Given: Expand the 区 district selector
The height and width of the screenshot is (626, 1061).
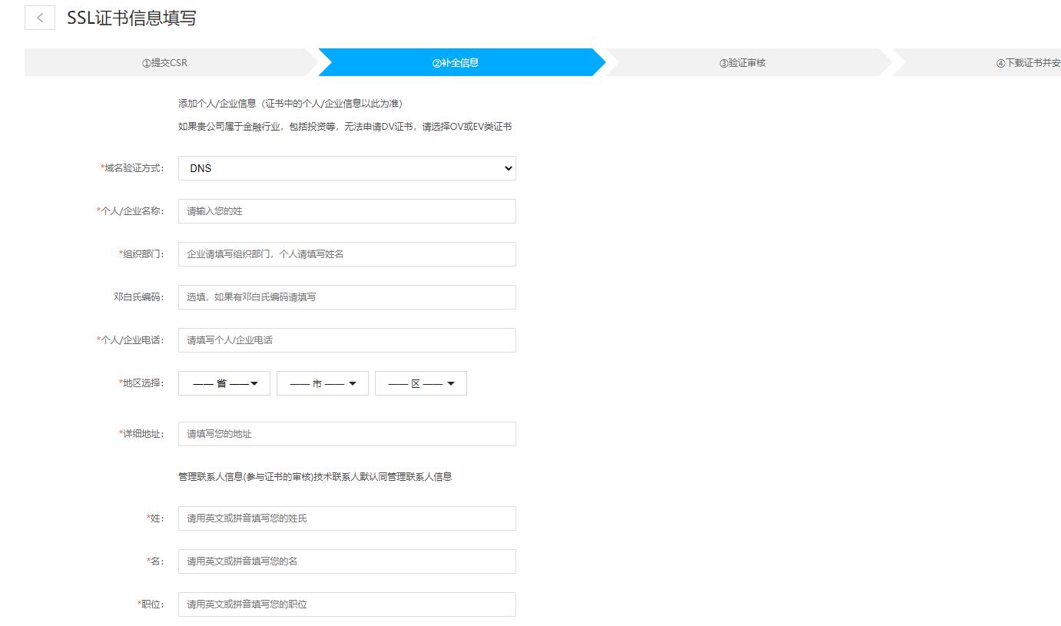Looking at the screenshot, I should [x=421, y=383].
